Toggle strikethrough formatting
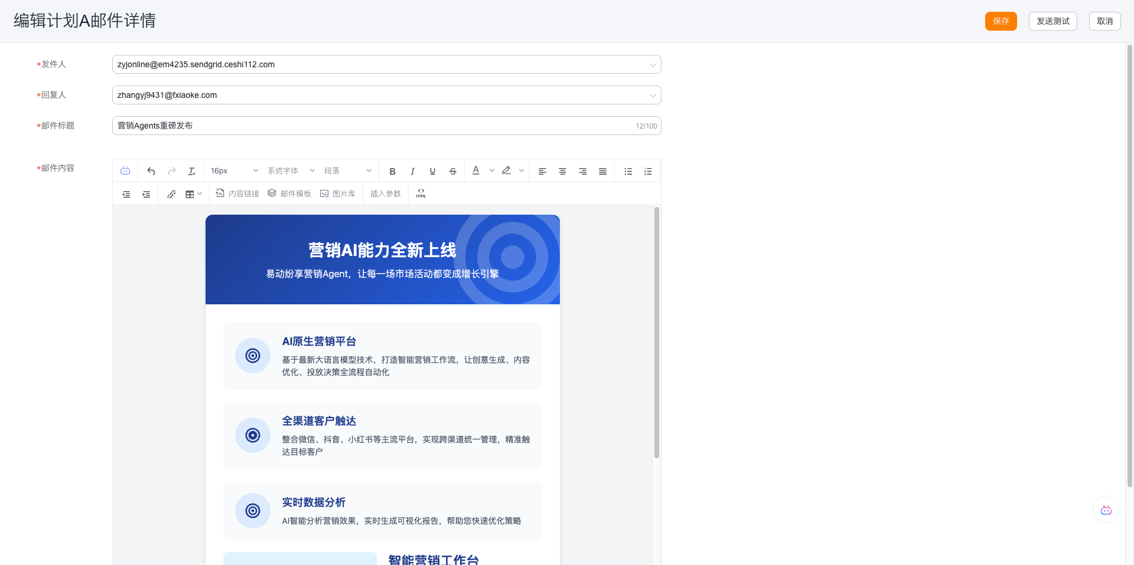This screenshot has height=565, width=1134. (452, 171)
